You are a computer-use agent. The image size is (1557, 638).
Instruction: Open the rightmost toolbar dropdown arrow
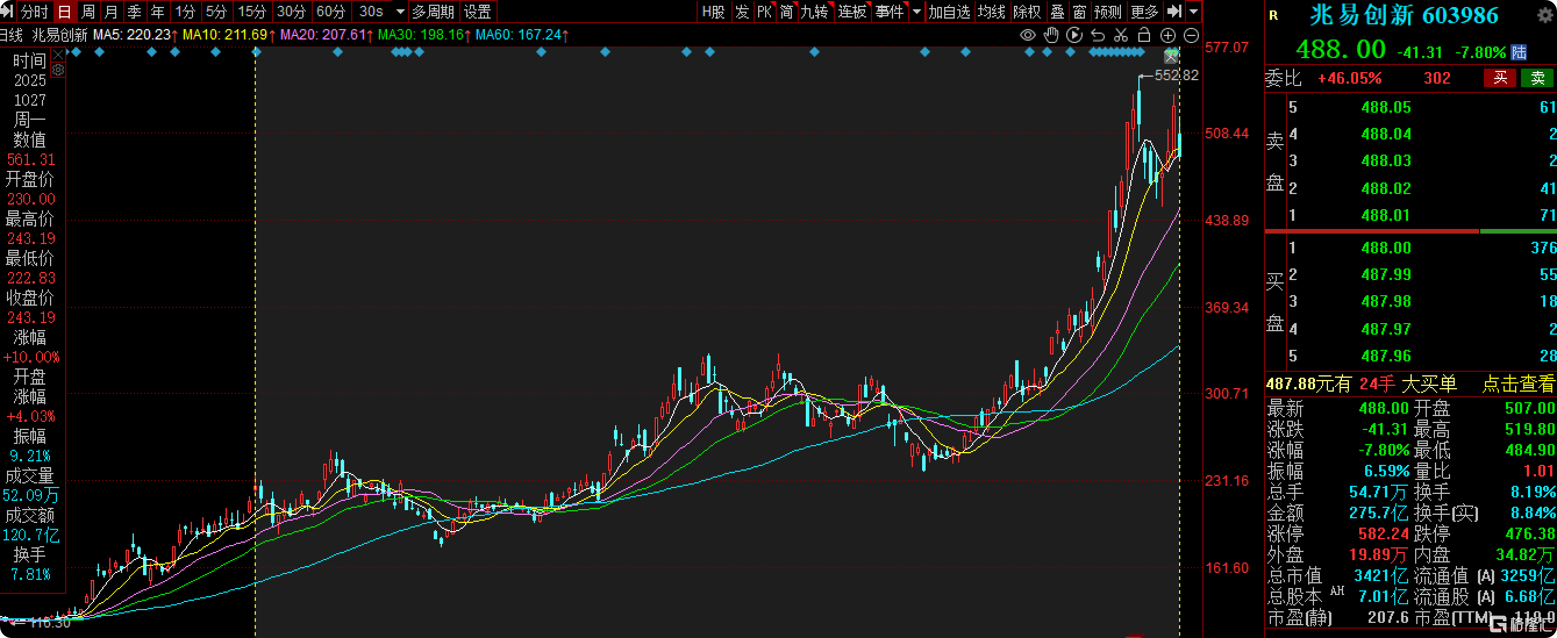pos(1193,12)
